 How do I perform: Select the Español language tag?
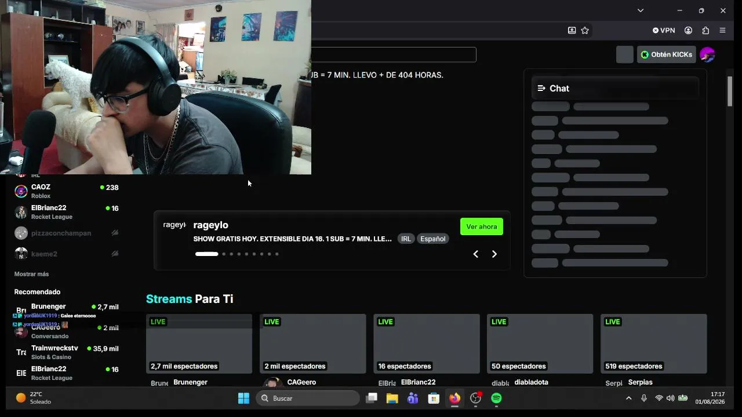click(x=433, y=239)
